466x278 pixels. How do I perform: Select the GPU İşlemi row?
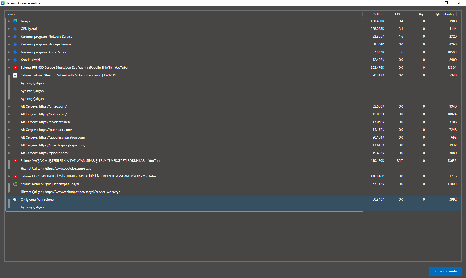tap(233, 29)
